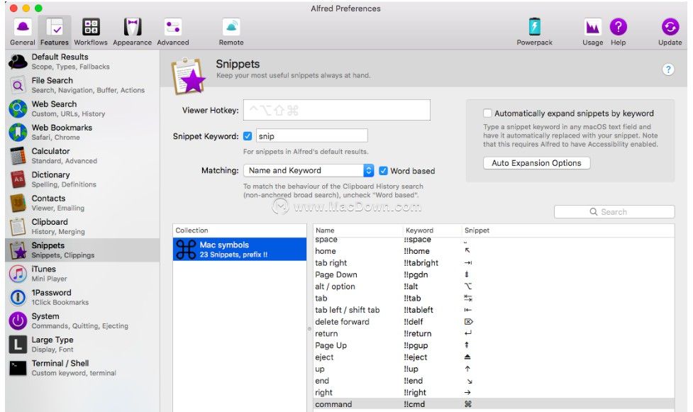This screenshot has height=412, width=693.
Task: Select the 'delete forward' snippet
Action: pos(494,322)
